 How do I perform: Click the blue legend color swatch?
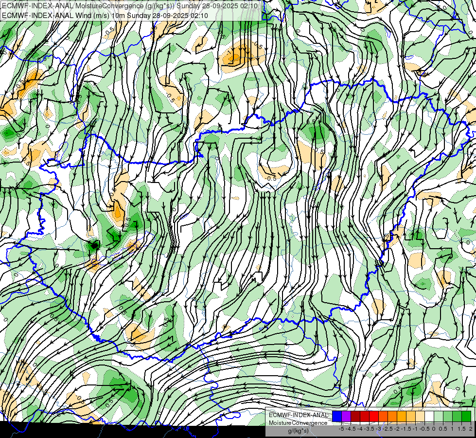(337, 417)
